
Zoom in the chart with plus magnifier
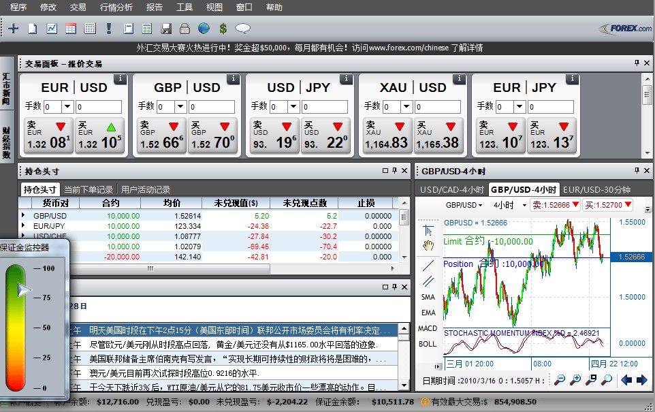pos(575,380)
